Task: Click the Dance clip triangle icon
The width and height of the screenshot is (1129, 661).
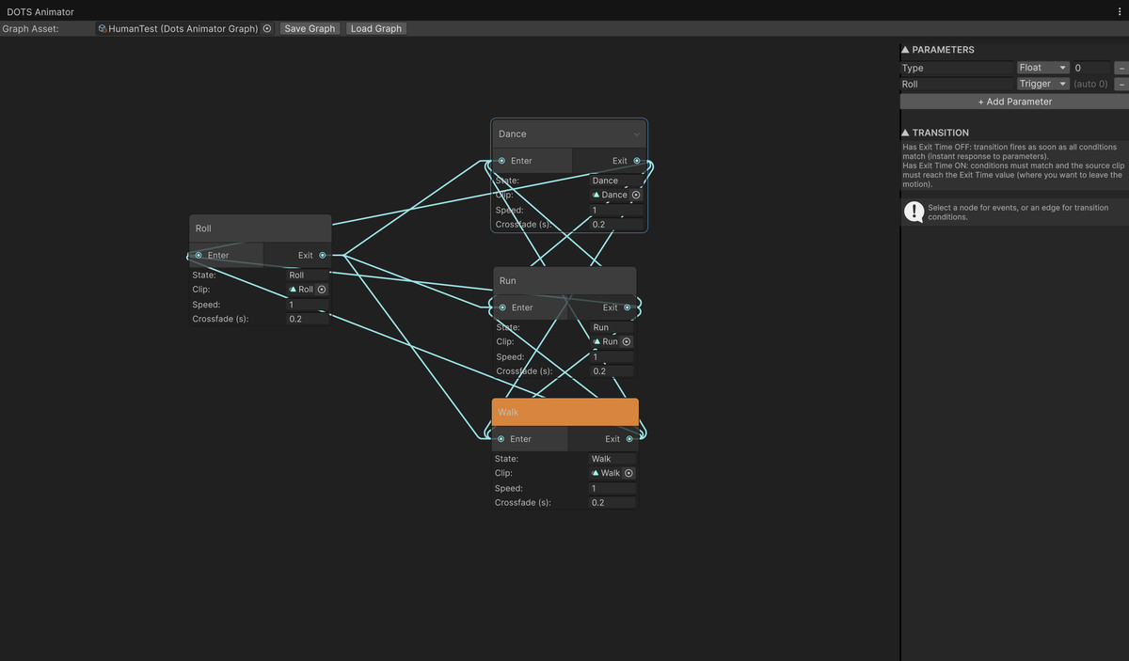Action: (x=596, y=196)
